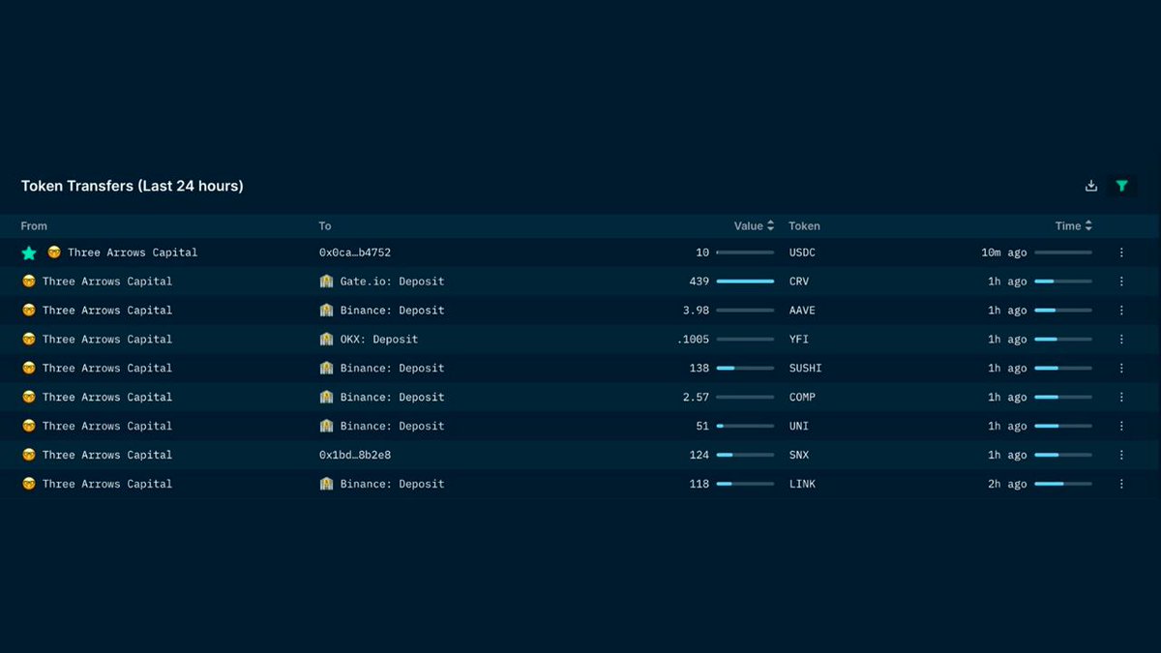Image resolution: width=1161 pixels, height=653 pixels.
Task: Click the bank icon in the AAVE row
Action: point(326,311)
